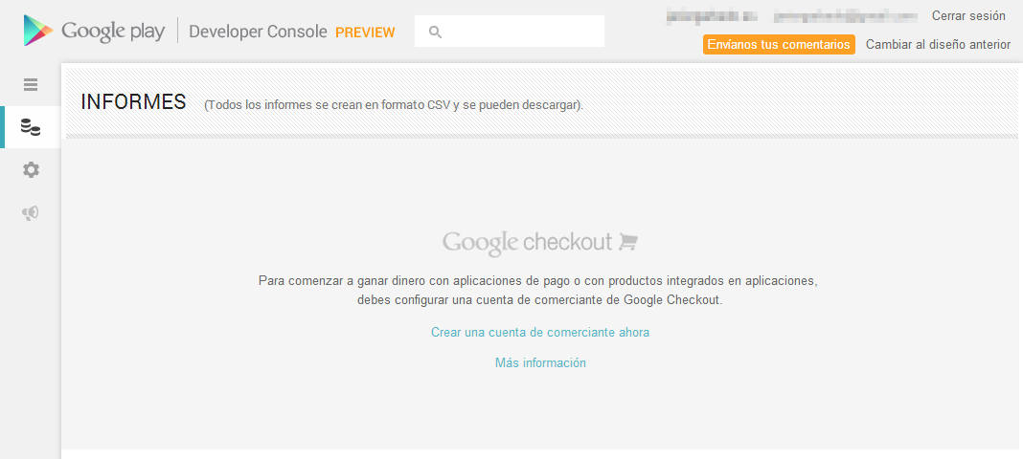This screenshot has width=1023, height=459.
Task: Sign out via Cerrar sesión
Action: coord(968,16)
